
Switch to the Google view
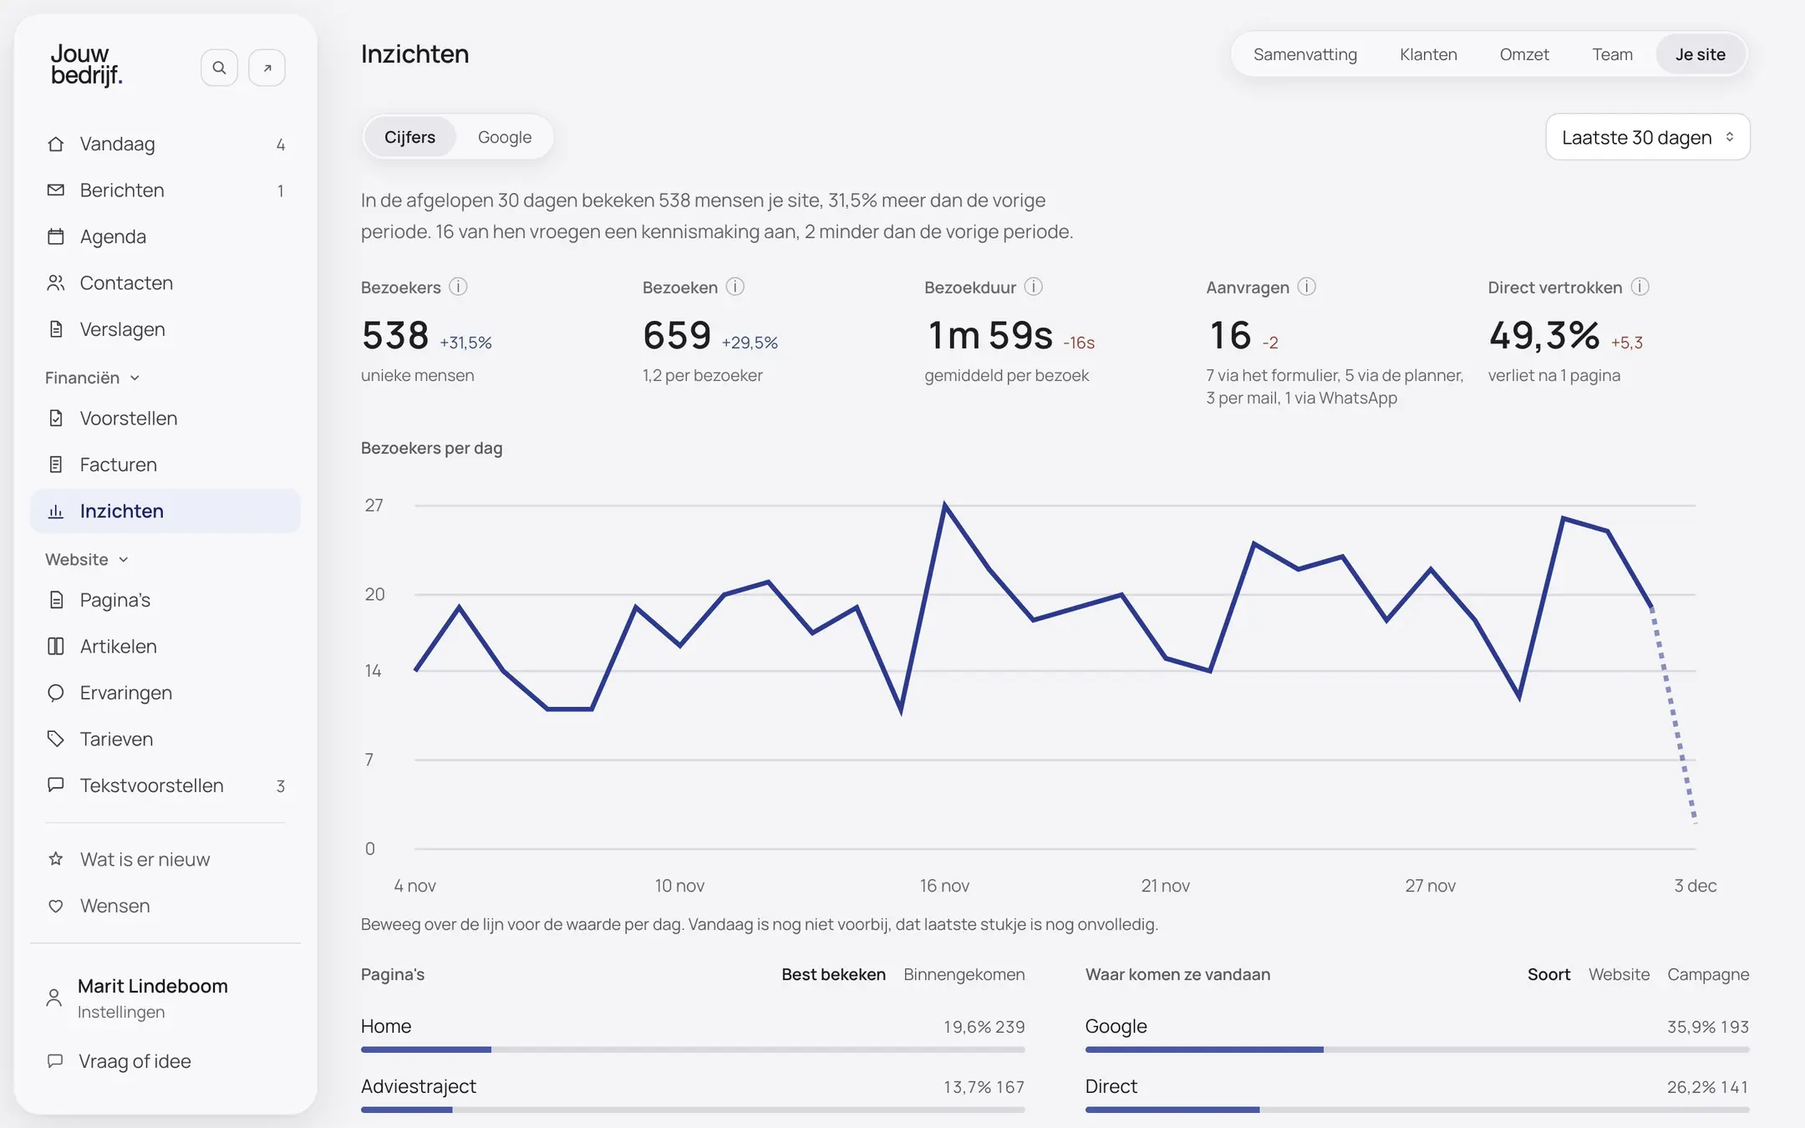[505, 137]
